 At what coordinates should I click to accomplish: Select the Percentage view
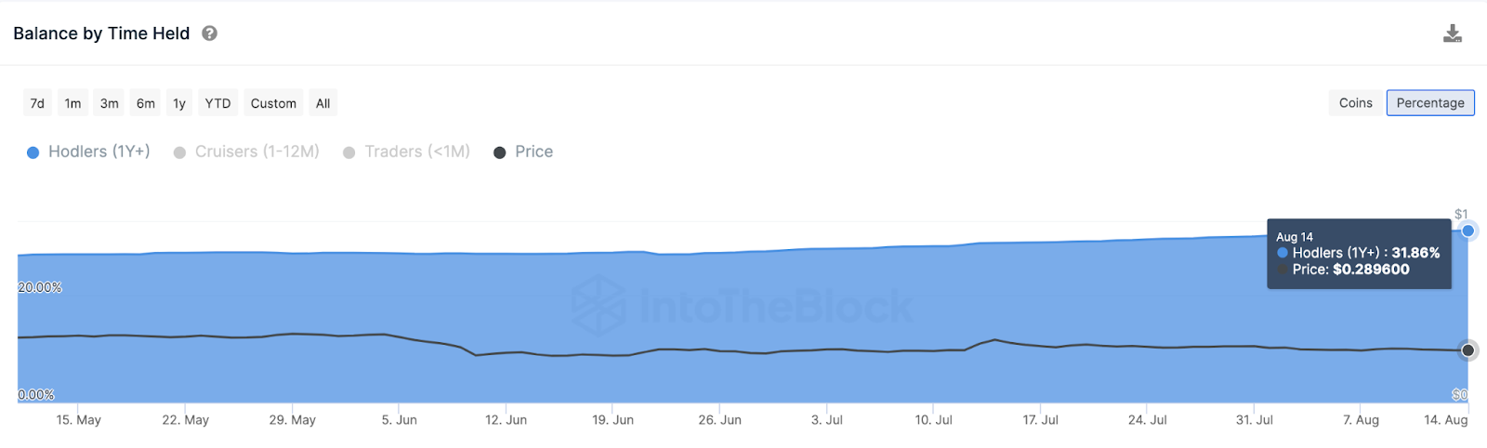(x=1429, y=103)
